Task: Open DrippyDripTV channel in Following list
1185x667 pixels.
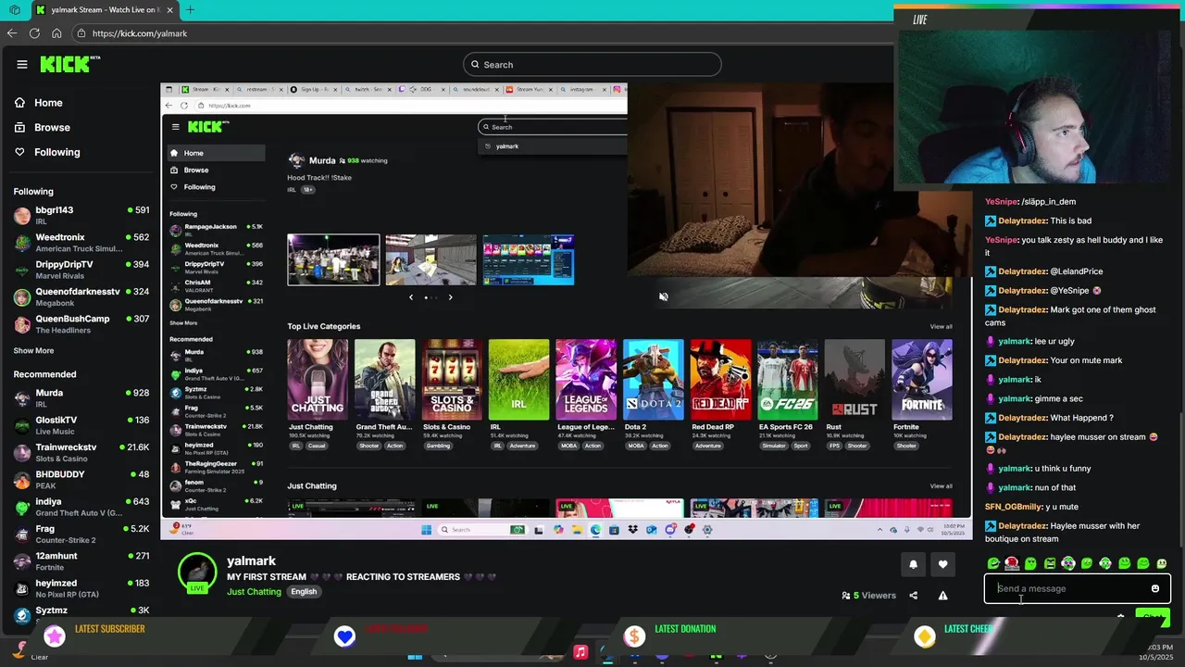Action: click(81, 270)
